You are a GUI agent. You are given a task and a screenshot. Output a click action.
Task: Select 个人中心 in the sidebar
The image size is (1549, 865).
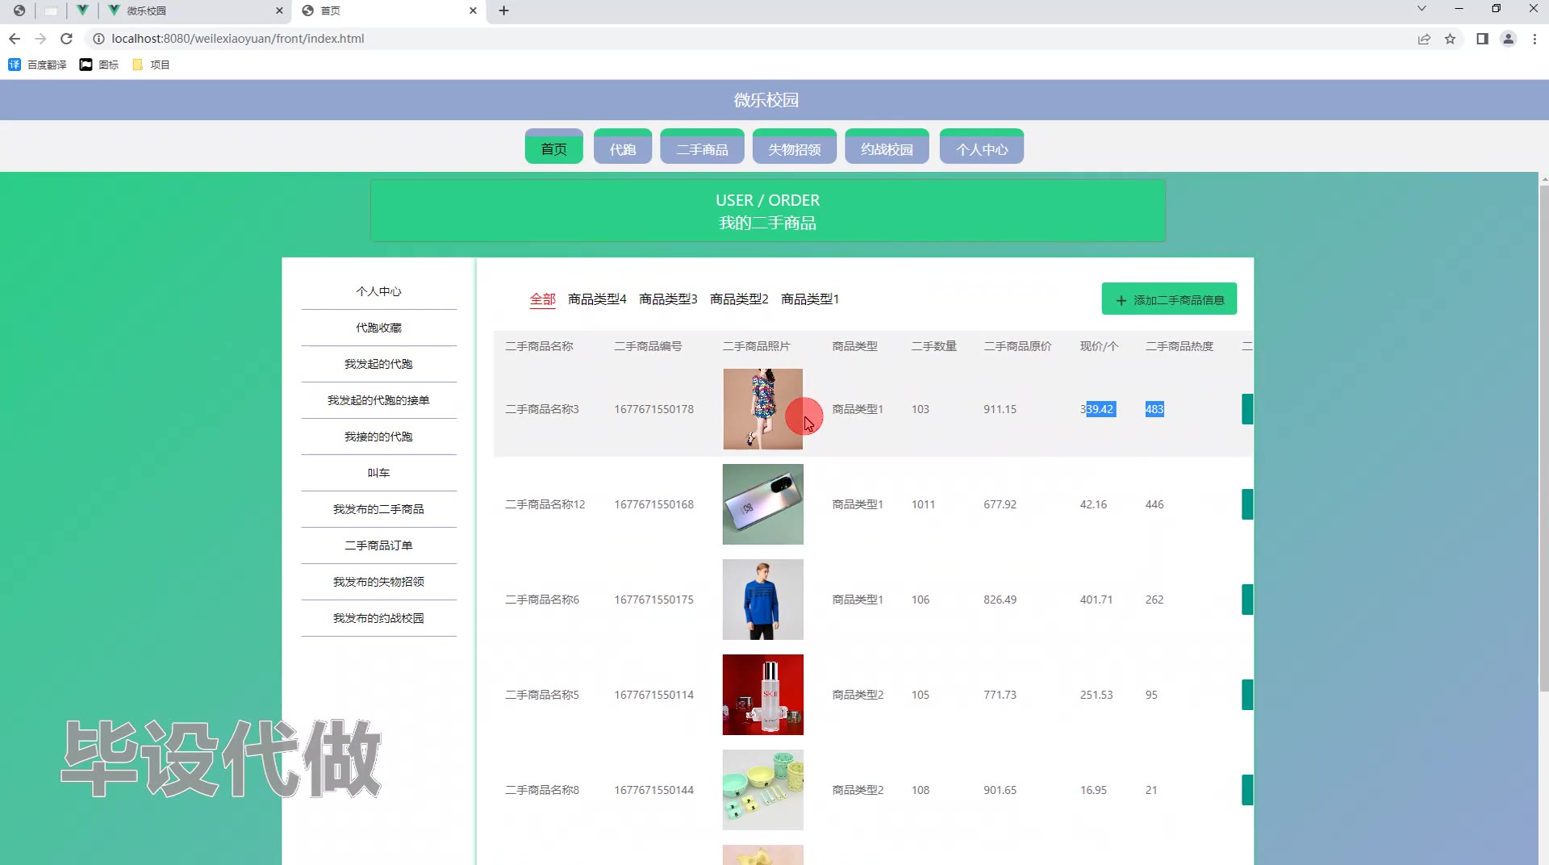click(378, 291)
